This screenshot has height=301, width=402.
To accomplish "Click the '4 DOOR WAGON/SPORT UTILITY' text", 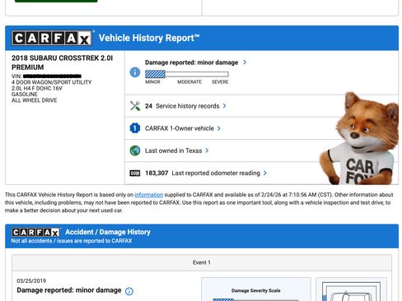I will pos(51,82).
